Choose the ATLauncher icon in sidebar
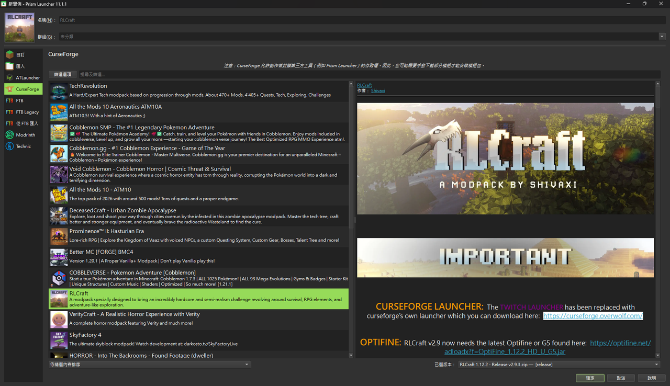The image size is (670, 386). pos(9,77)
